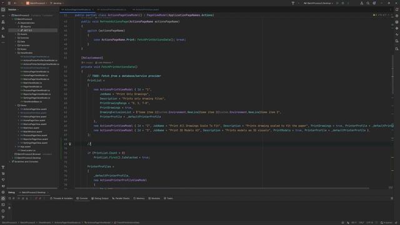This screenshot has height=225, width=400.
Task: Open the develop branch dropdown
Action: [57, 3]
